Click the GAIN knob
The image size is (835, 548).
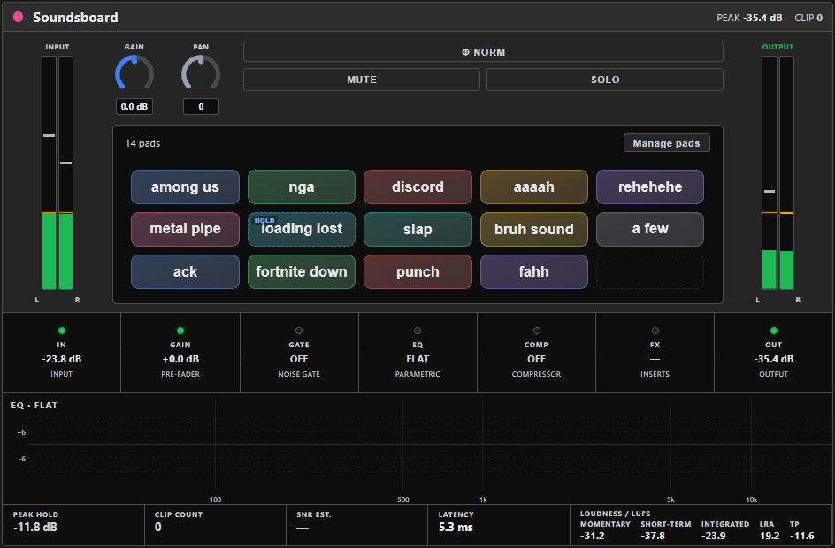(x=134, y=73)
